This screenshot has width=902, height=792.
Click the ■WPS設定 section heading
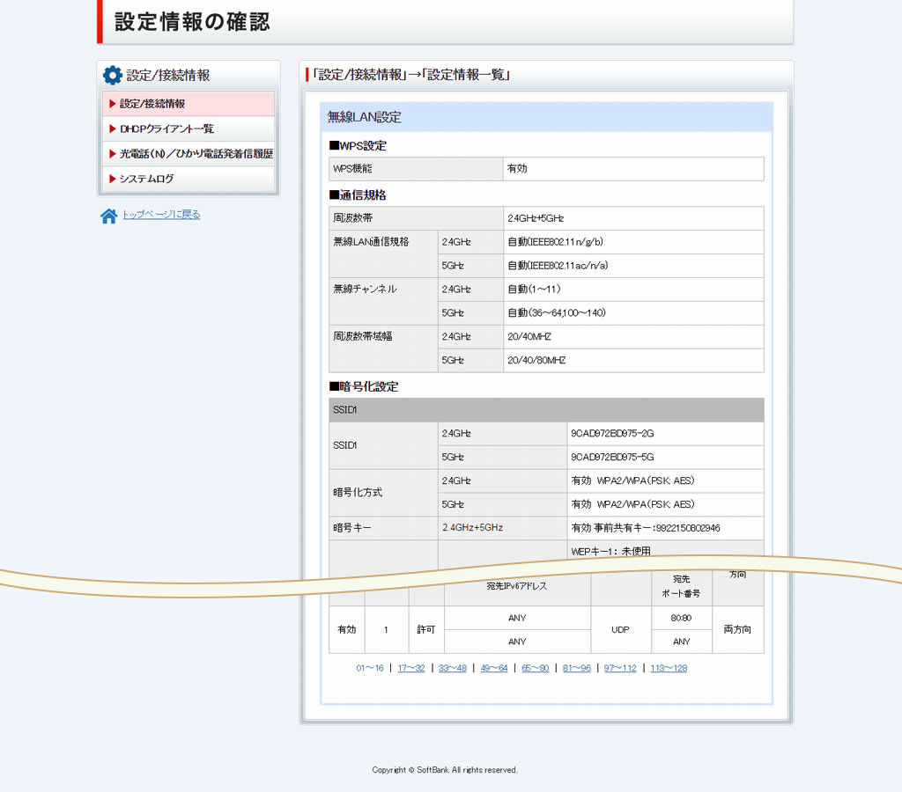[x=358, y=145]
